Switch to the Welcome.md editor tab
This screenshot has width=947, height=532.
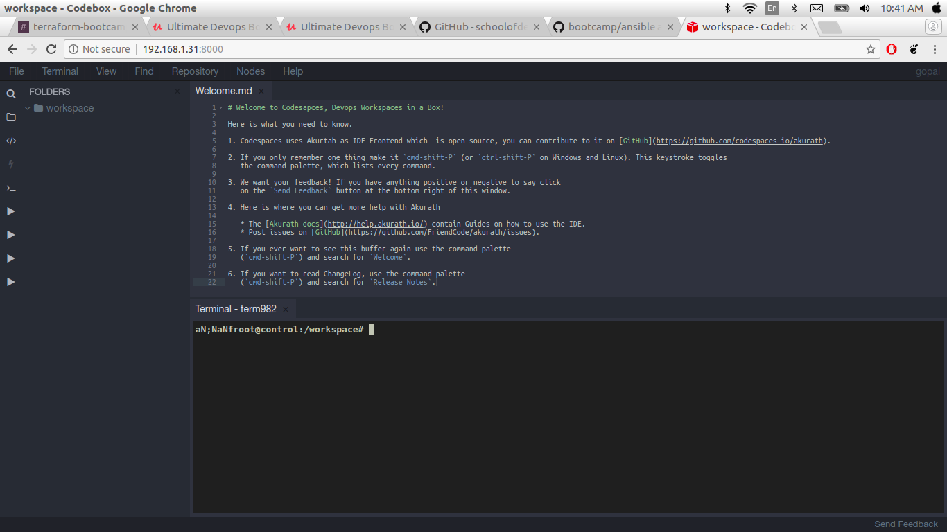click(223, 91)
